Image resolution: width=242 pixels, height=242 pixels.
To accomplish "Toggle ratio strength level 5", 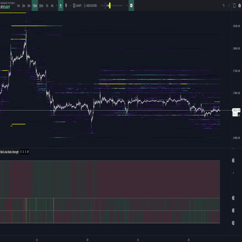I will pos(21,152).
